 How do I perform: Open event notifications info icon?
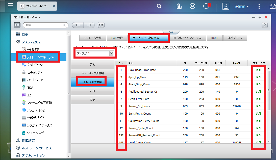(x=206, y=6)
